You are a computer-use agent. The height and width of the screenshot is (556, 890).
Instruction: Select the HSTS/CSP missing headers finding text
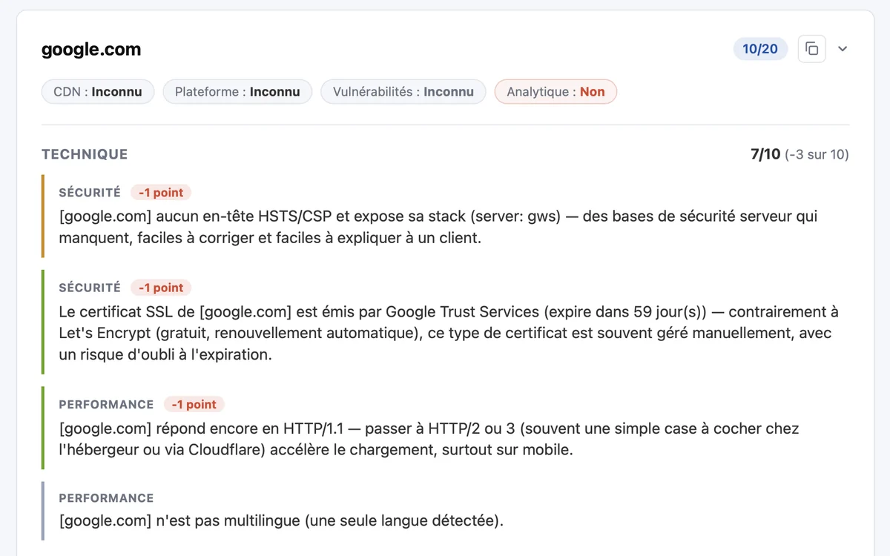pos(438,228)
